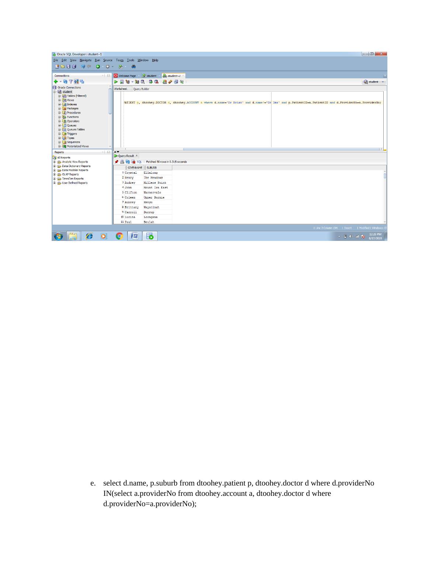The image size is (439, 569).
Task: Click the Run Script icon in worksheet toolbar
Action: click(121, 82)
